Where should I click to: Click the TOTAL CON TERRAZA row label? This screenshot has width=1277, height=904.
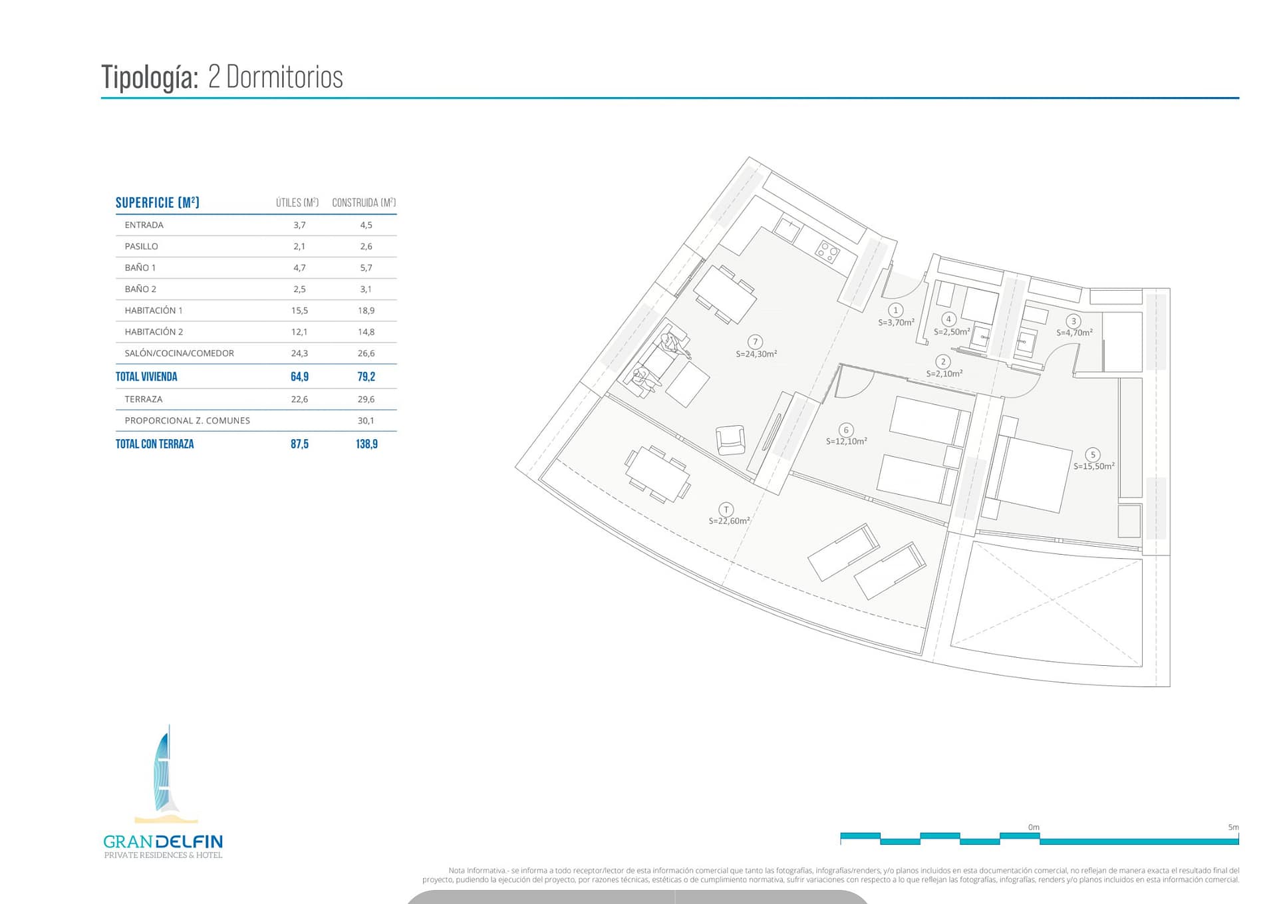point(154,444)
